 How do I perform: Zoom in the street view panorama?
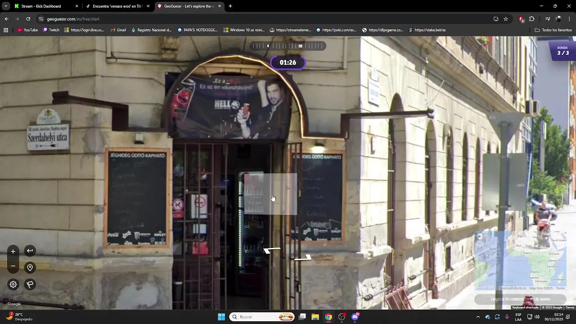13,252
